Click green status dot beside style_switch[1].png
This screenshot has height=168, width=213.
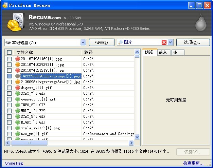coord(18,128)
